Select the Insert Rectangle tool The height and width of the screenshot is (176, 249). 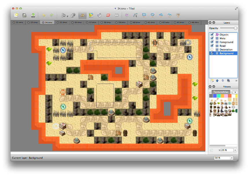coord(144,15)
